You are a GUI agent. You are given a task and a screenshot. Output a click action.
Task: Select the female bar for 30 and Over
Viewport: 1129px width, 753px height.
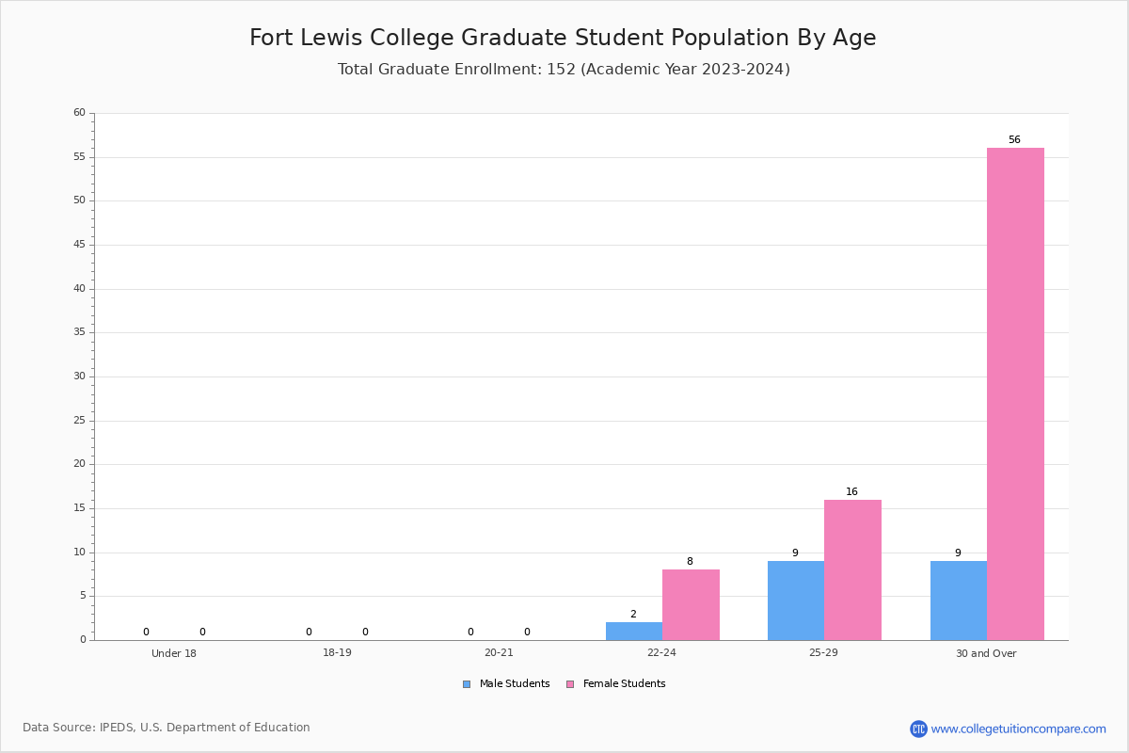tap(1015, 393)
